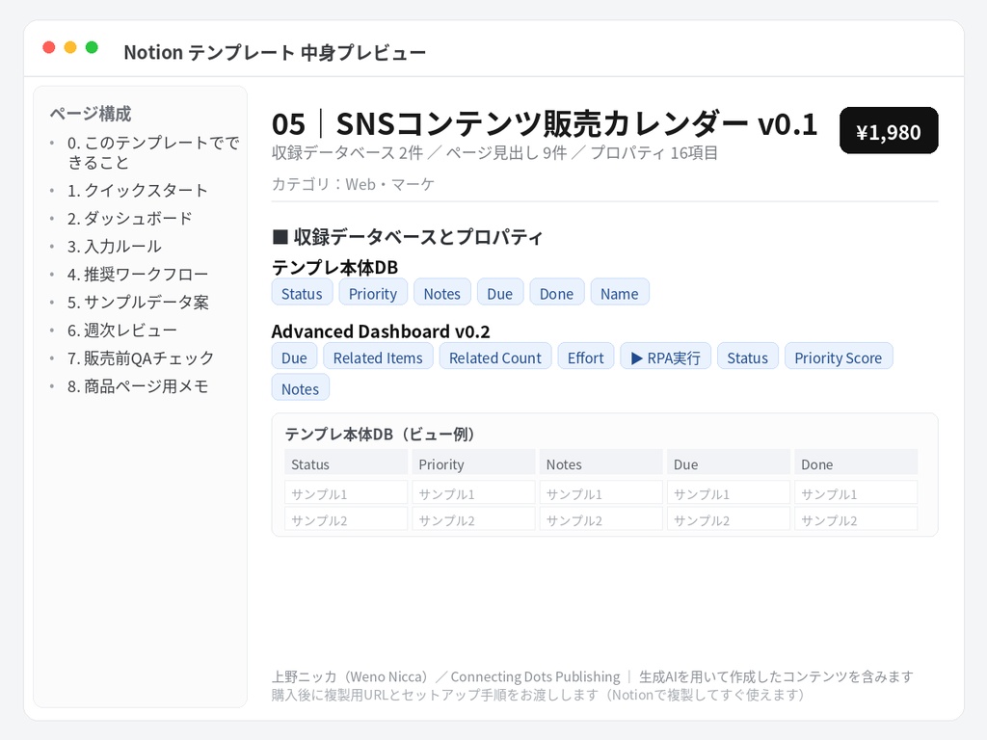Click サンプル1 cell in Due column
Screen dimensions: 987x740
[x=729, y=493]
